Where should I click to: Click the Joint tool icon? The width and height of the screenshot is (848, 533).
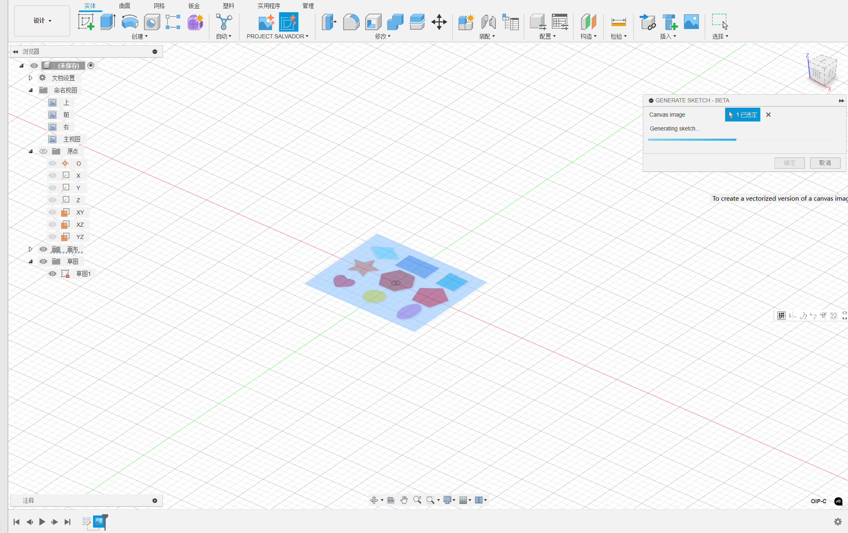click(x=488, y=22)
